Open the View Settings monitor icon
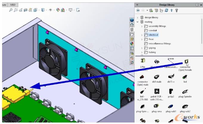203x124 pixels. point(71,10)
